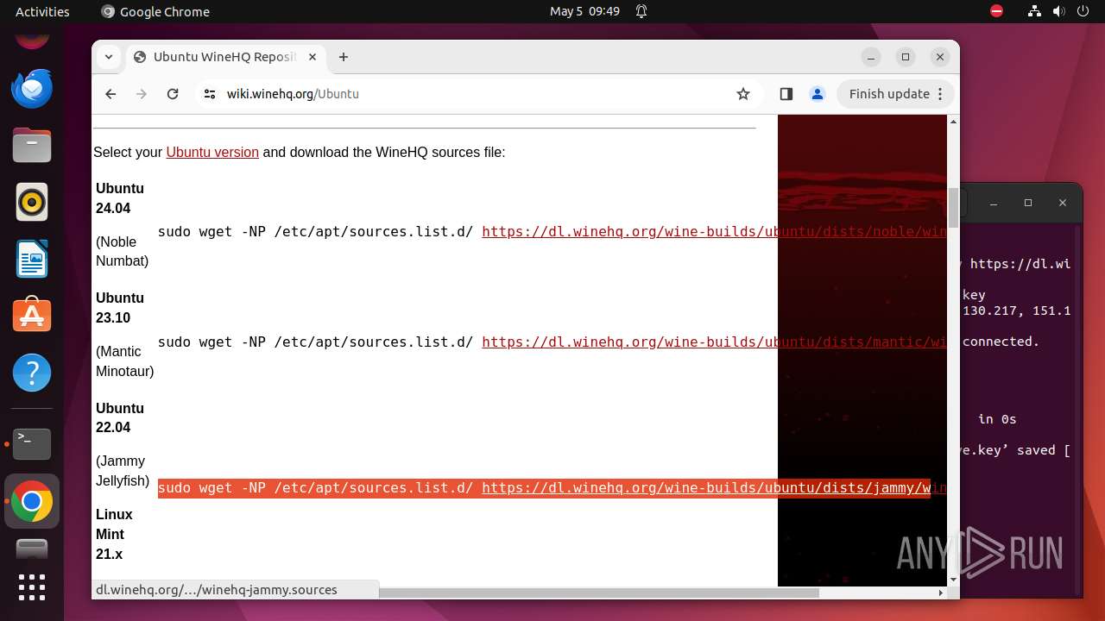The image size is (1105, 621).
Task: Open the power system menu icon
Action: (x=1083, y=11)
